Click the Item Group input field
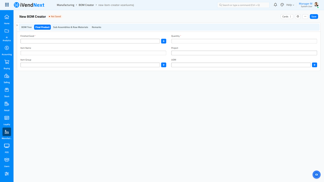 pos(90,65)
